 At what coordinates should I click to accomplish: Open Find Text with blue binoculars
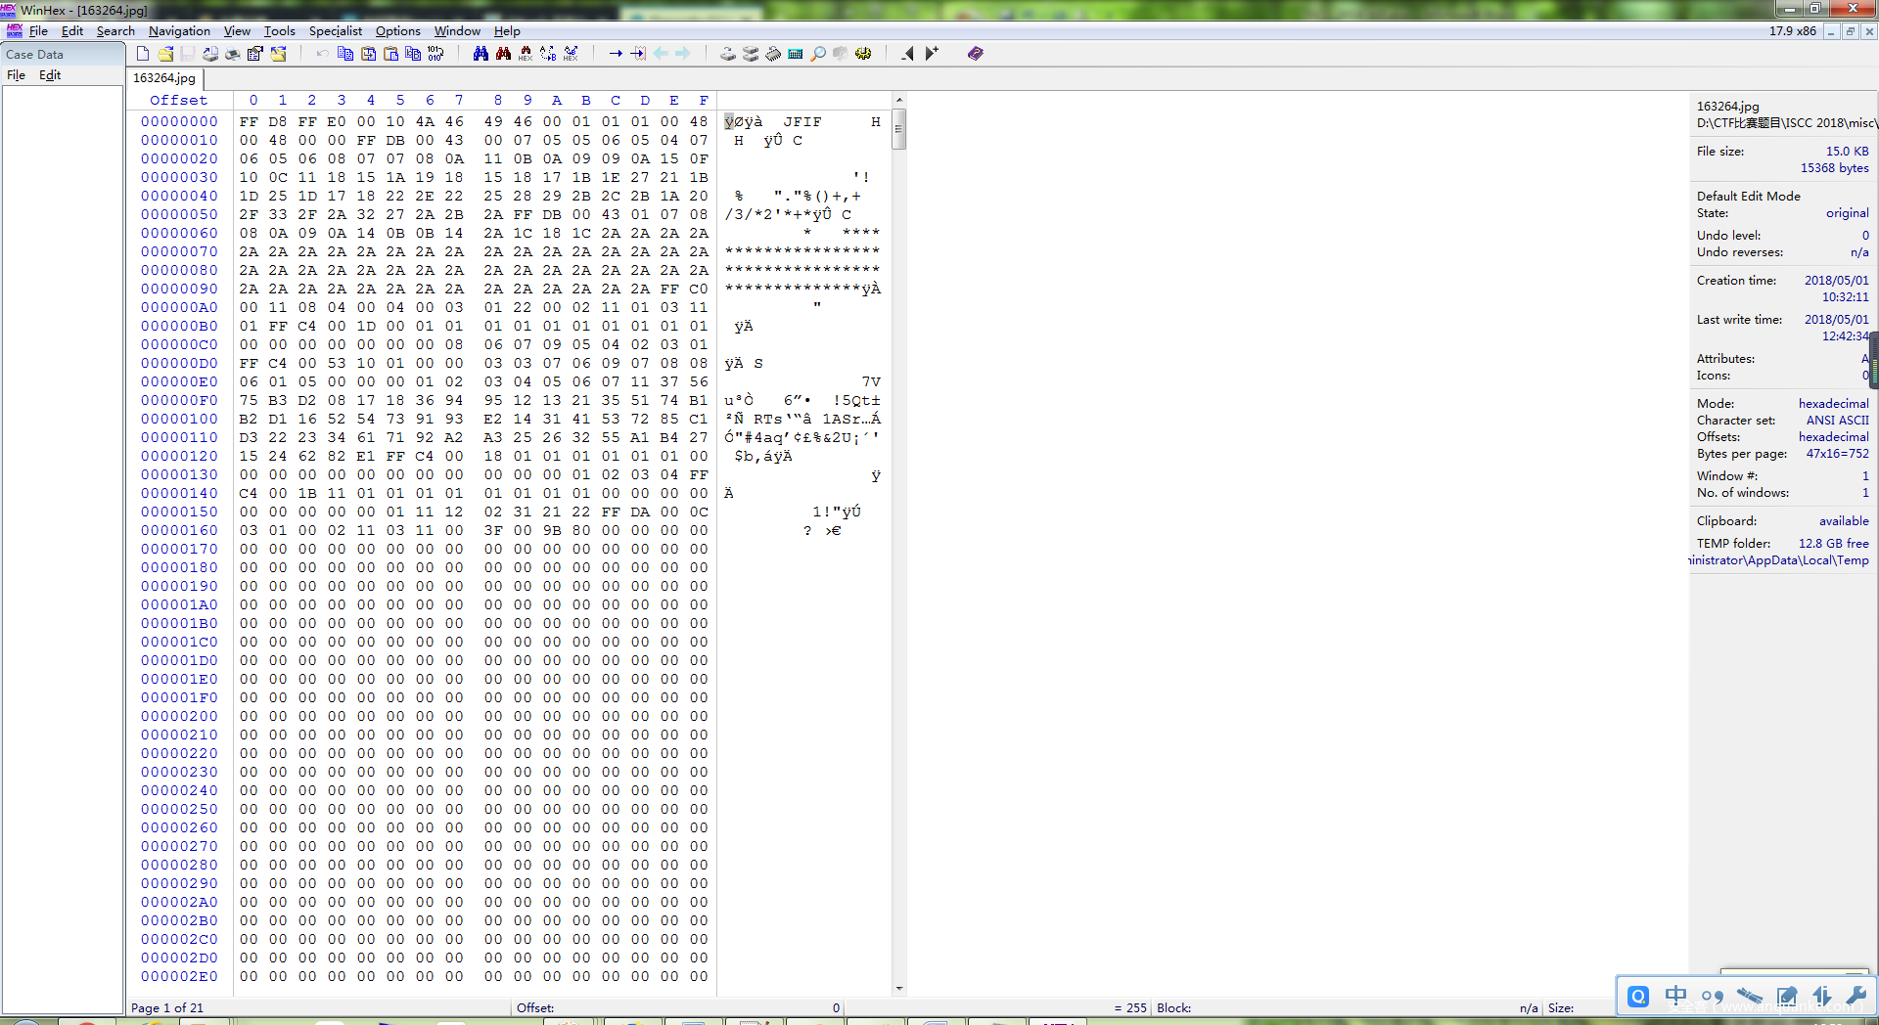(481, 54)
